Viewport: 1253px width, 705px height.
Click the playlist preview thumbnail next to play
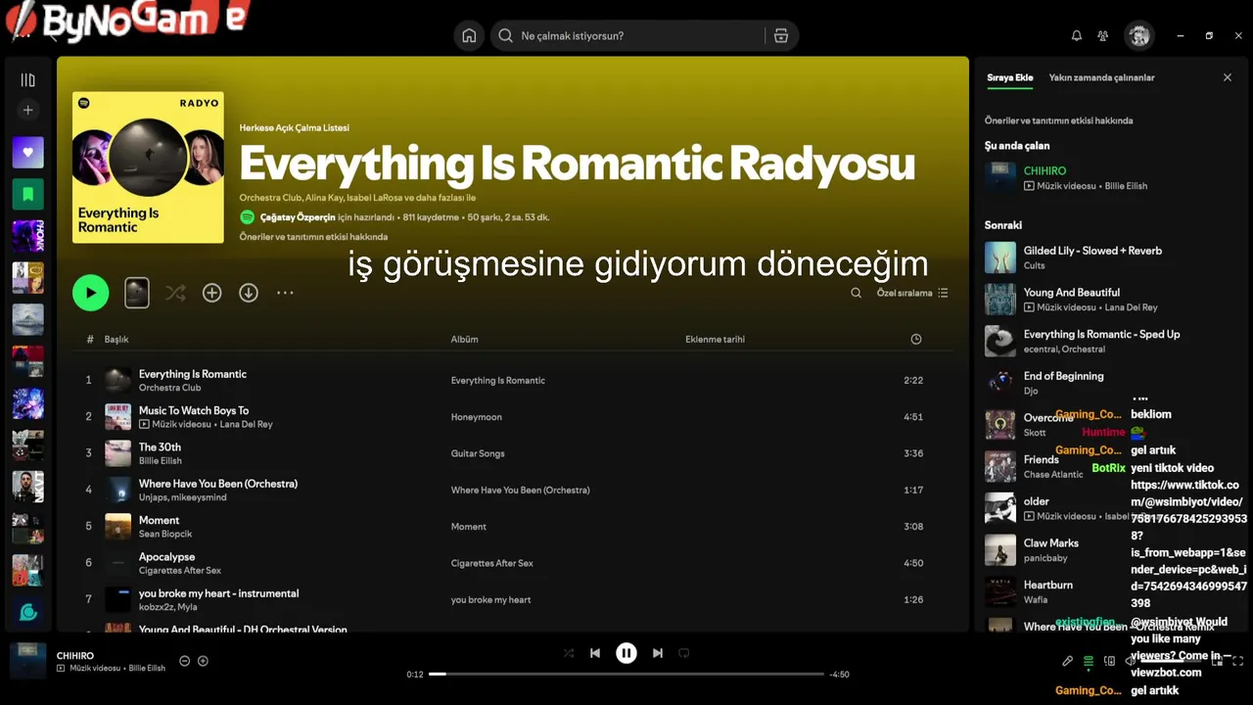[137, 293]
